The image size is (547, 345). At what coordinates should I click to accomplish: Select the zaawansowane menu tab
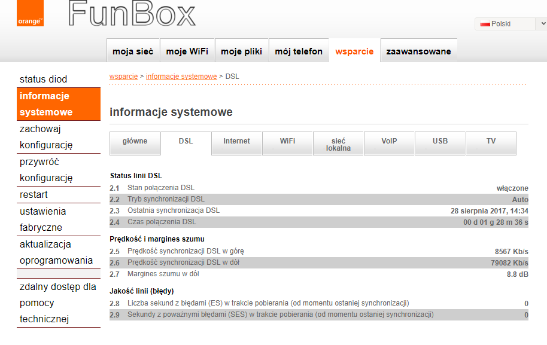[418, 51]
